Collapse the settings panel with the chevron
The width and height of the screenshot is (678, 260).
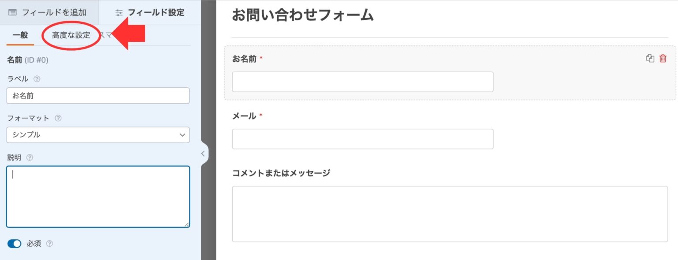tap(203, 154)
